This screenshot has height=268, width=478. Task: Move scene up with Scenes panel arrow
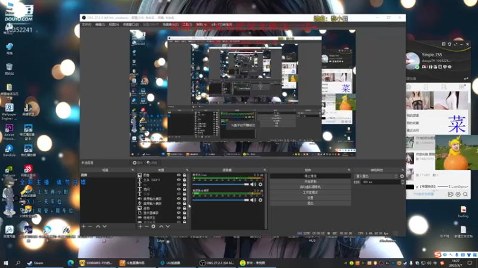pyautogui.click(x=98, y=226)
